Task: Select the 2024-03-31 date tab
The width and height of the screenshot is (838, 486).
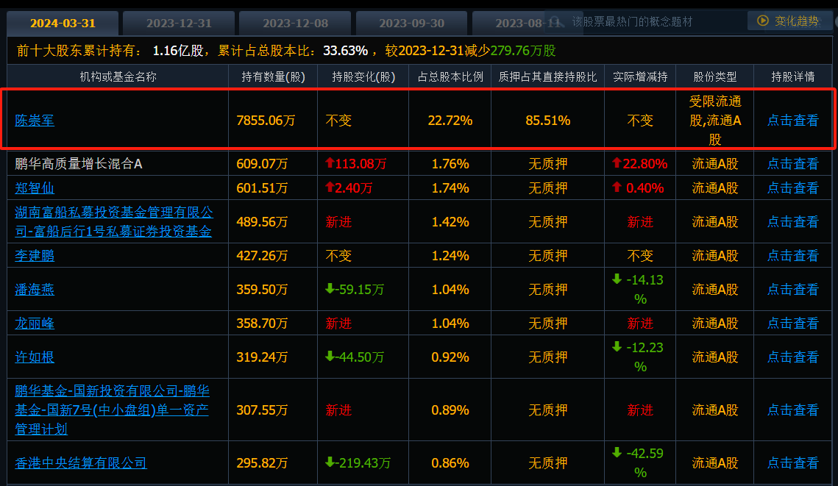Action: coord(63,23)
